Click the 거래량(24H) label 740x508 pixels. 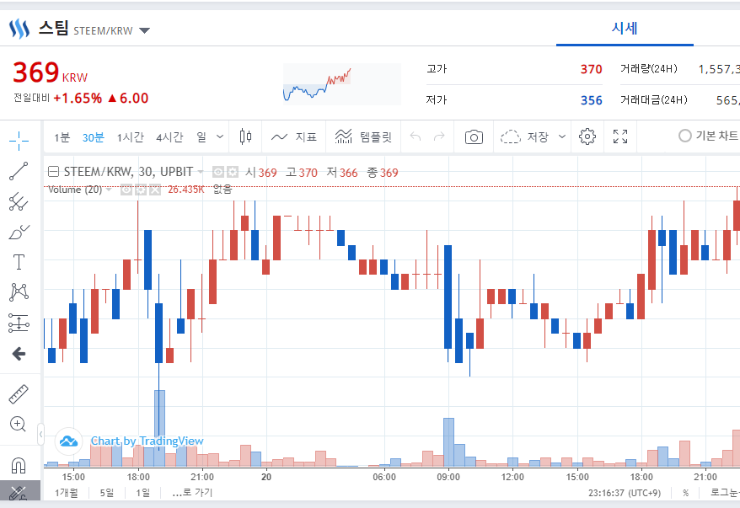point(648,69)
